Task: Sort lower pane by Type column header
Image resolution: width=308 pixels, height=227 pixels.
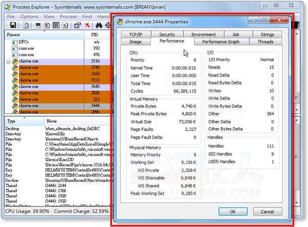Action: 25,121
